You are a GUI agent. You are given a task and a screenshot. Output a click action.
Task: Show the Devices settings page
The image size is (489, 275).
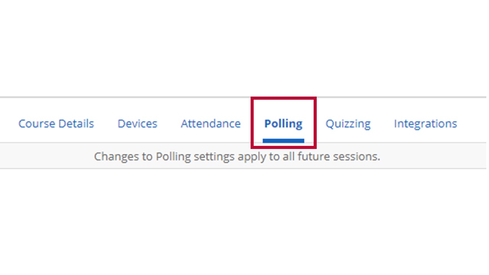[x=138, y=124]
